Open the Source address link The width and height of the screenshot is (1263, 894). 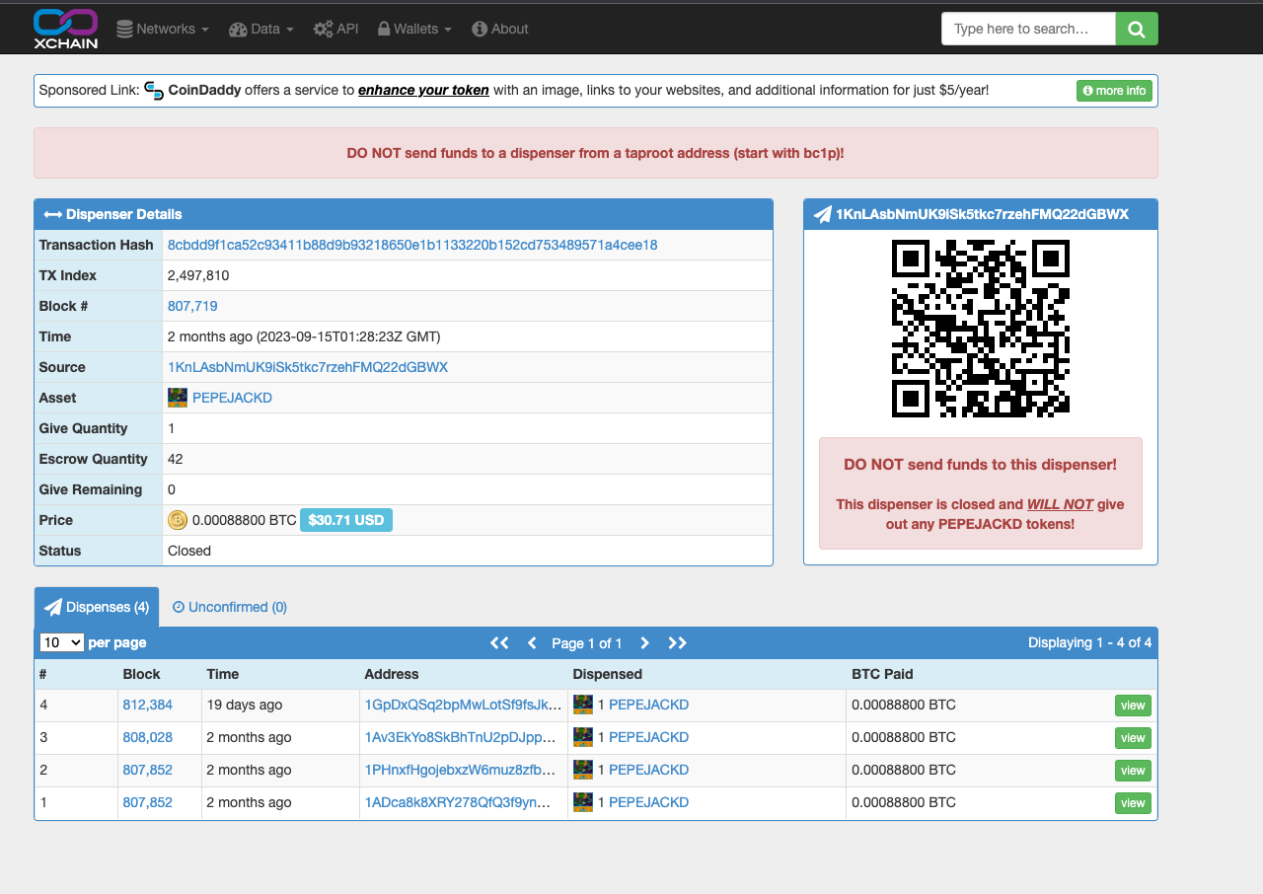click(x=308, y=367)
